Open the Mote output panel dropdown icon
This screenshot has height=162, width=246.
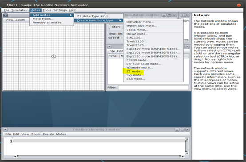tap(110, 46)
